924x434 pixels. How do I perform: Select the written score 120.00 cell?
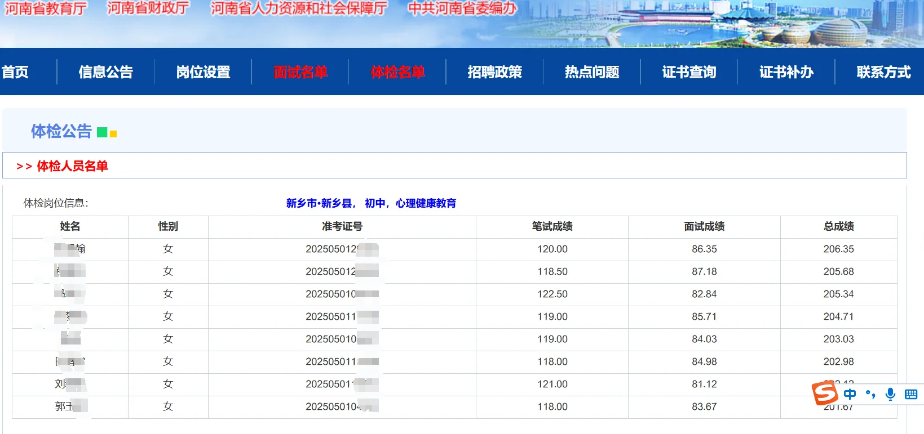[552, 249]
